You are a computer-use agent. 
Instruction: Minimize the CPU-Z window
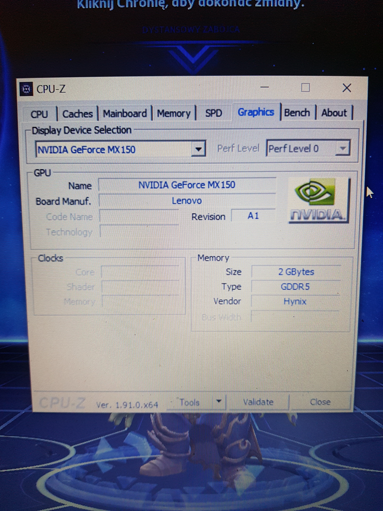coord(264,87)
